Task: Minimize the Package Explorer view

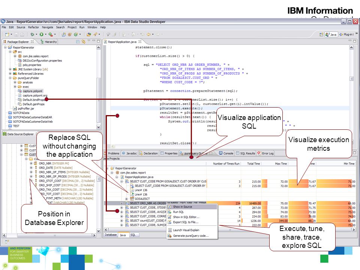Action: (94, 40)
